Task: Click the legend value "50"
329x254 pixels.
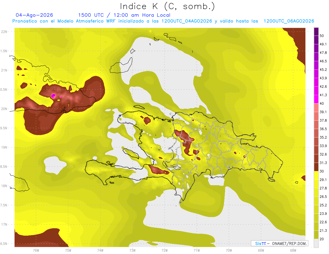Action: (x=322, y=36)
